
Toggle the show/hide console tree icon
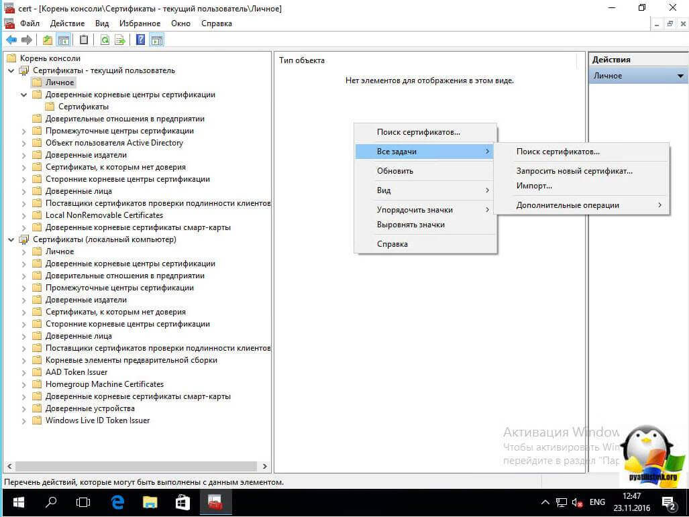coord(64,40)
